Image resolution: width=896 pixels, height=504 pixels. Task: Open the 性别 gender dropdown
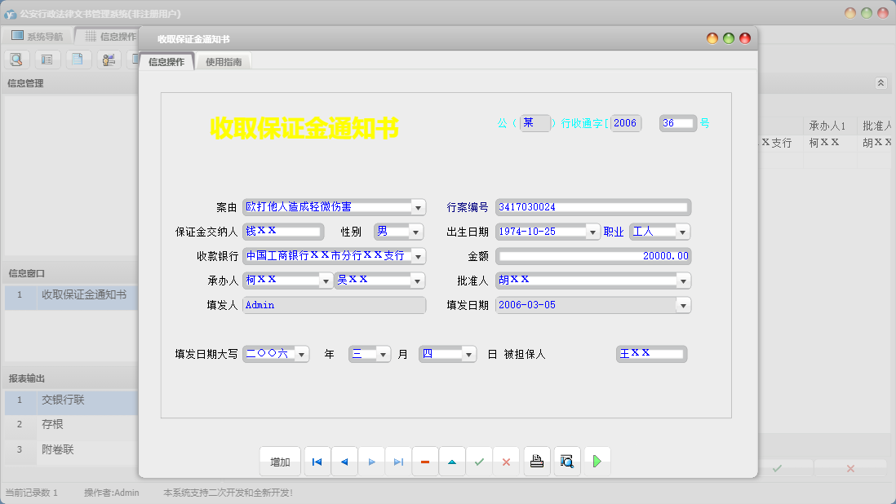point(415,232)
